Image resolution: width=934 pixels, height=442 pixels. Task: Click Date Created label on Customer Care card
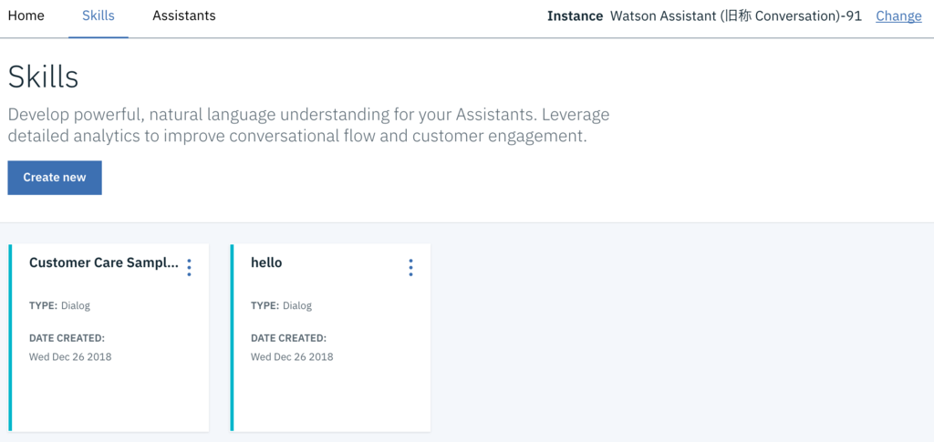[x=67, y=338]
